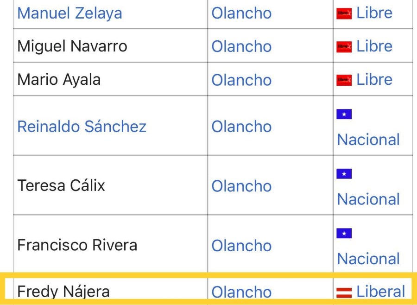Open the Olancho link in Fredy Nájera's row

coord(241,292)
